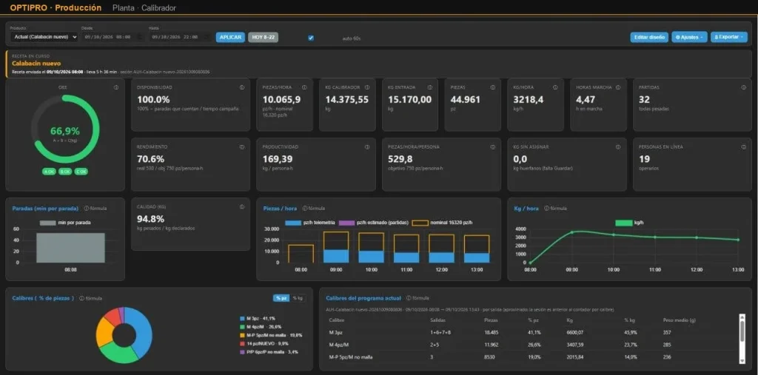Toggle 'min por parada' legend series
758x375 pixels.
(x=65, y=223)
